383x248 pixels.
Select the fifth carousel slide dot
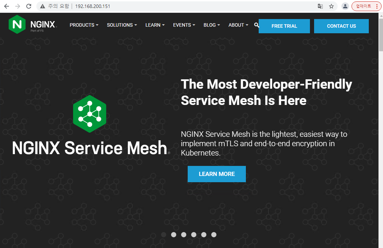click(204, 234)
